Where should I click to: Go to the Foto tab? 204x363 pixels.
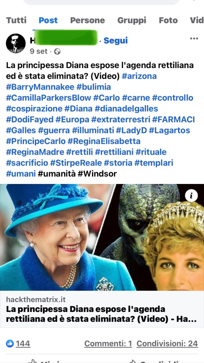(x=168, y=20)
